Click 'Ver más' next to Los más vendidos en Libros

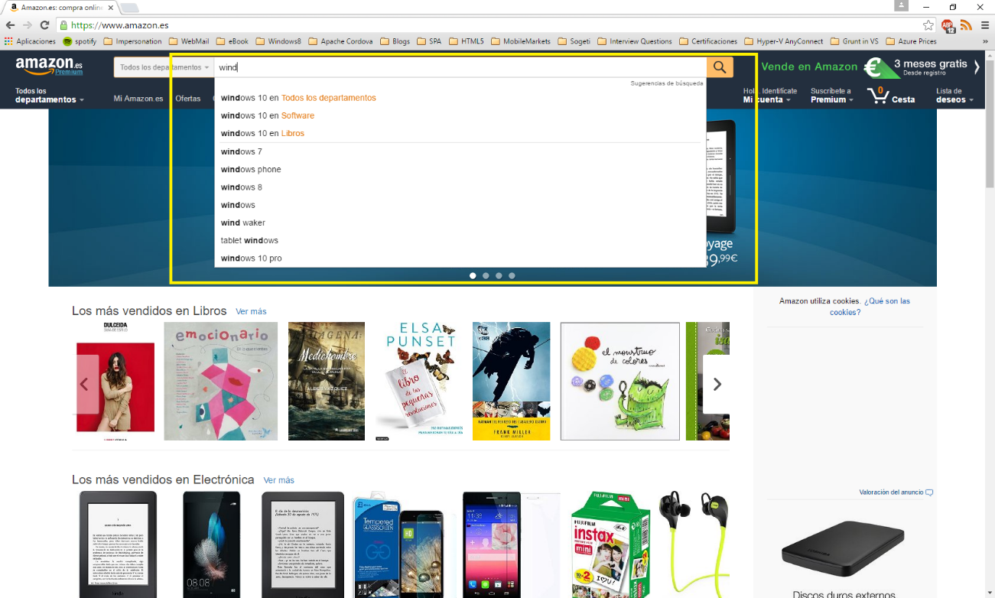pos(251,311)
